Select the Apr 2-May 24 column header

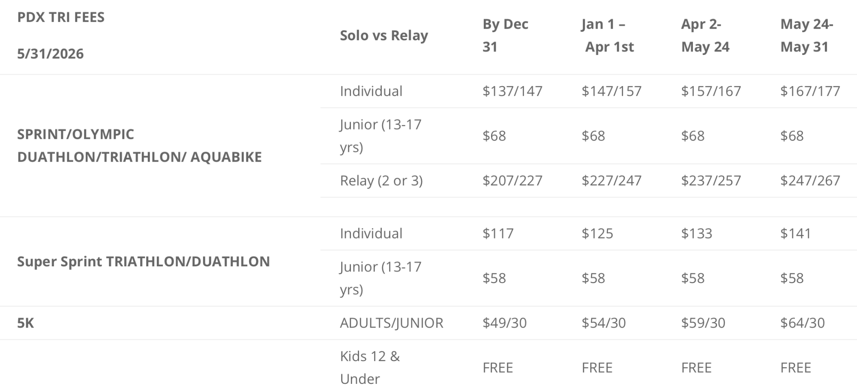click(x=705, y=35)
